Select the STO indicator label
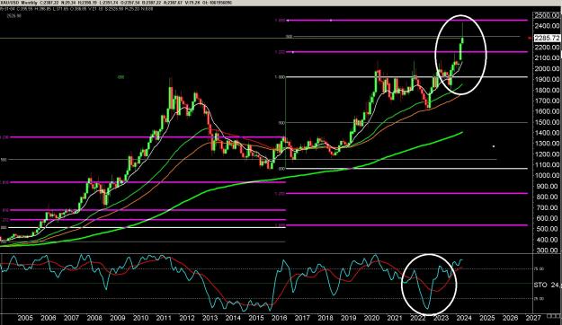The width and height of the screenshot is (562, 325). click(540, 285)
